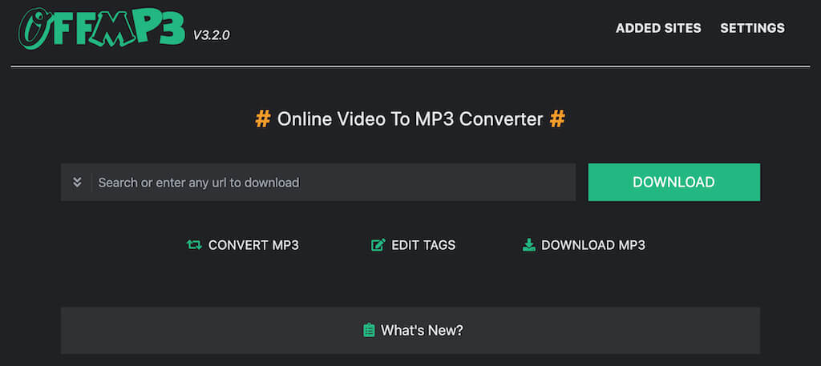Click the Online Video To MP3 Converter heading
Image resolution: width=821 pixels, height=366 pixels.
pos(410,119)
